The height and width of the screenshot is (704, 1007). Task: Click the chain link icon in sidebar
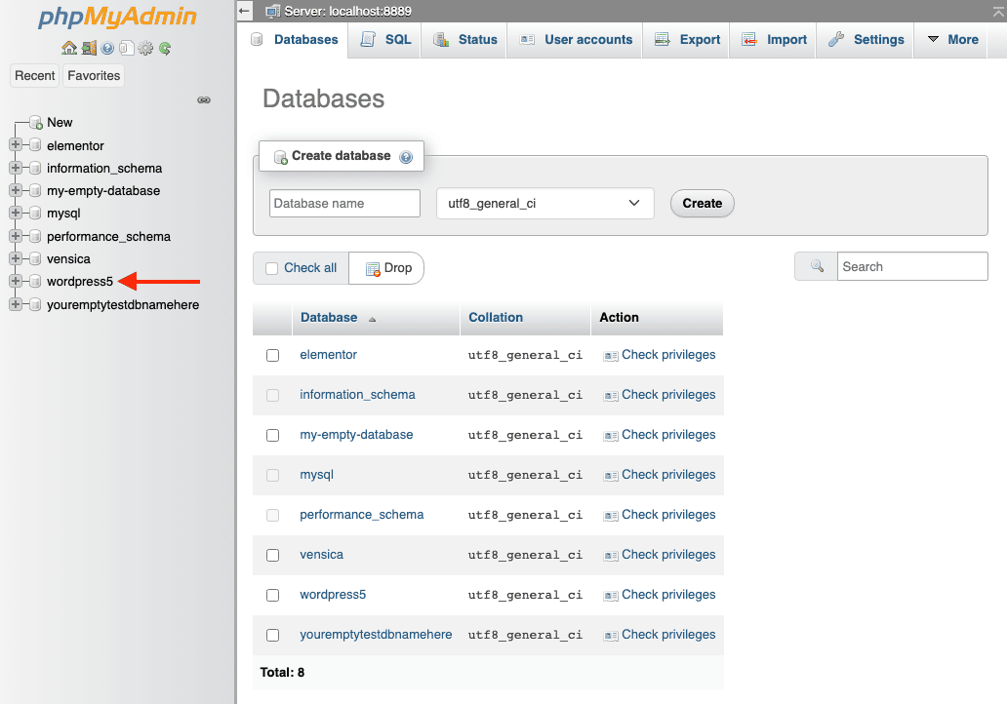point(204,100)
